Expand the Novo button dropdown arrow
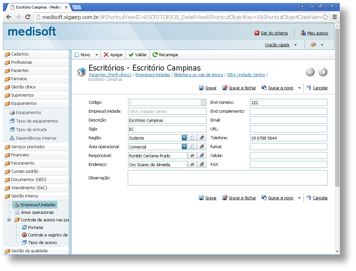 97,55
